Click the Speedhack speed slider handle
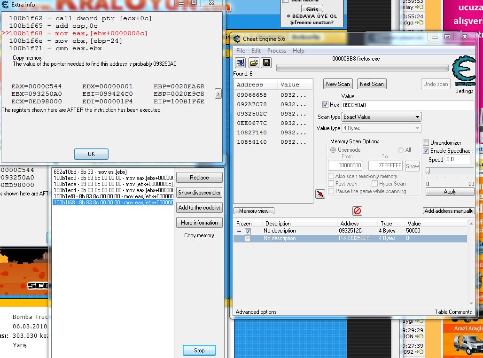Screen dimensions: 483x358 tap(428, 171)
